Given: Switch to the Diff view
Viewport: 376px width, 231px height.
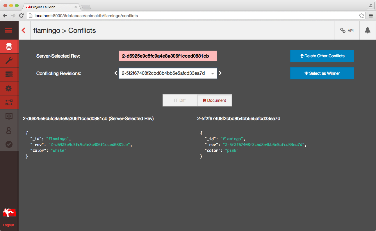Looking at the screenshot, I should [180, 100].
